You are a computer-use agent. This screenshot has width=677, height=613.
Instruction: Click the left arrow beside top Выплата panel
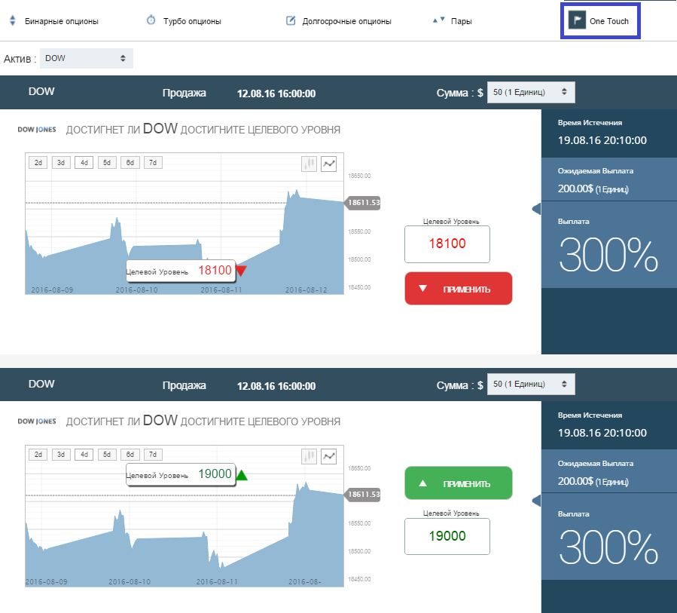537,209
